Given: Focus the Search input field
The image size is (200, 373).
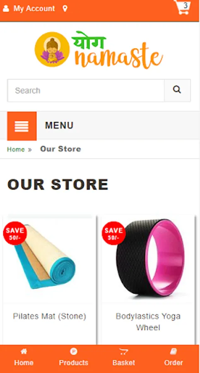Looking at the screenshot, I should (x=86, y=90).
